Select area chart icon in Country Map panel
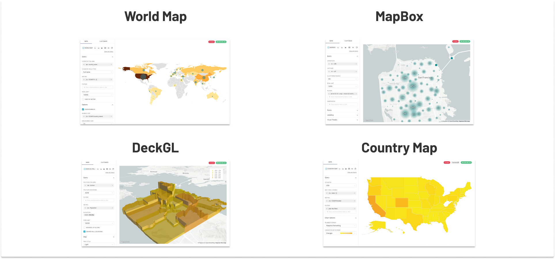 346,169
